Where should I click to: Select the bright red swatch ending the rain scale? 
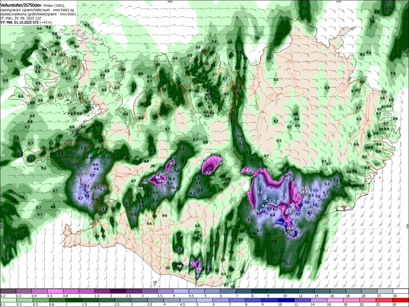pyautogui.click(x=401, y=300)
